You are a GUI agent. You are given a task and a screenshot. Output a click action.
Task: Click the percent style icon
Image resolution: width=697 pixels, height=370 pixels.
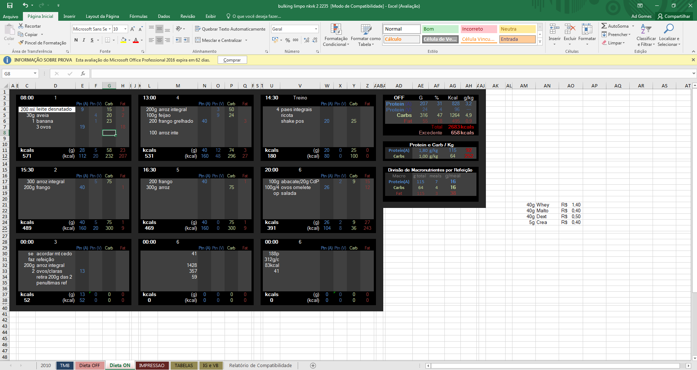click(x=288, y=40)
